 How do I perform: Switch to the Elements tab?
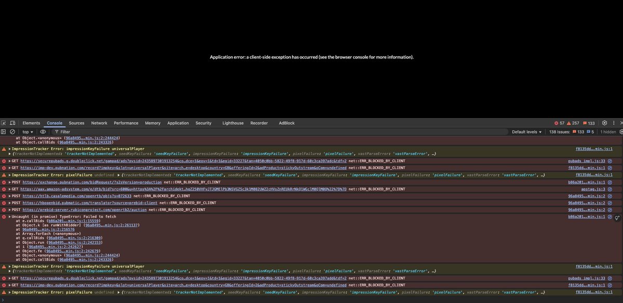coord(31,123)
